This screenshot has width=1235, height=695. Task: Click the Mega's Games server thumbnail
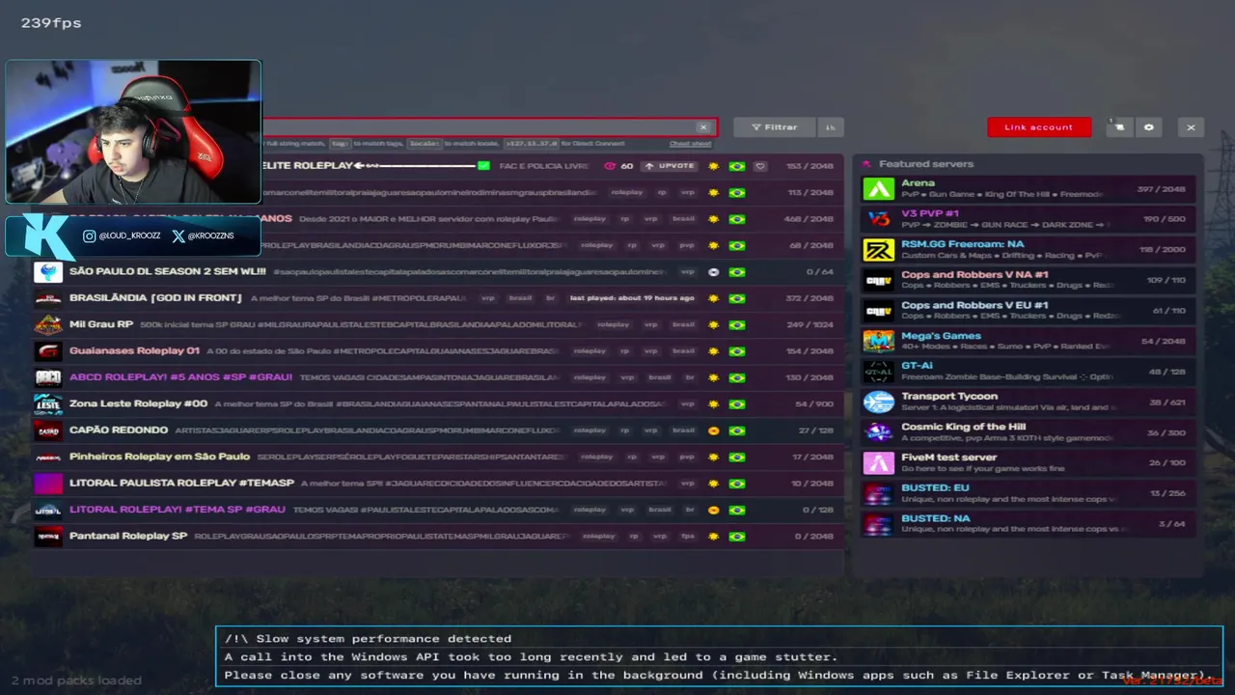click(x=879, y=341)
